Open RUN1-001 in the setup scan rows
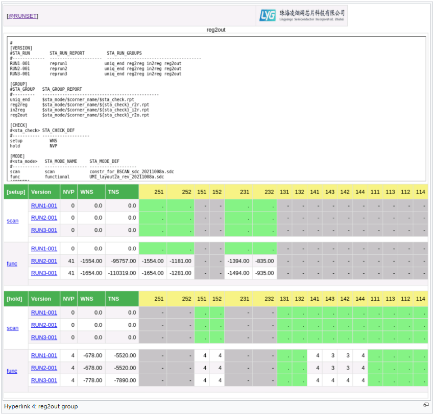 (x=44, y=205)
